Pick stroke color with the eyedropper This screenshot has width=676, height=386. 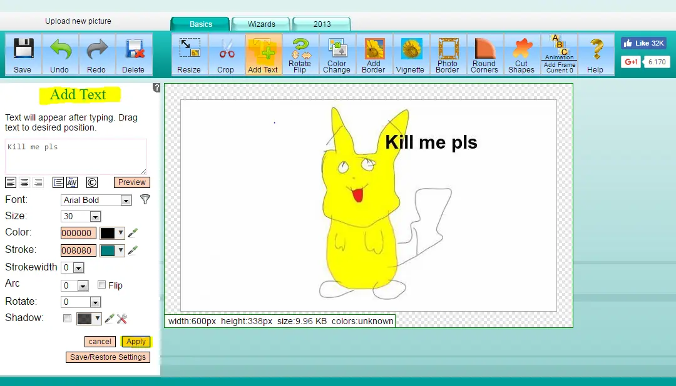[133, 250]
